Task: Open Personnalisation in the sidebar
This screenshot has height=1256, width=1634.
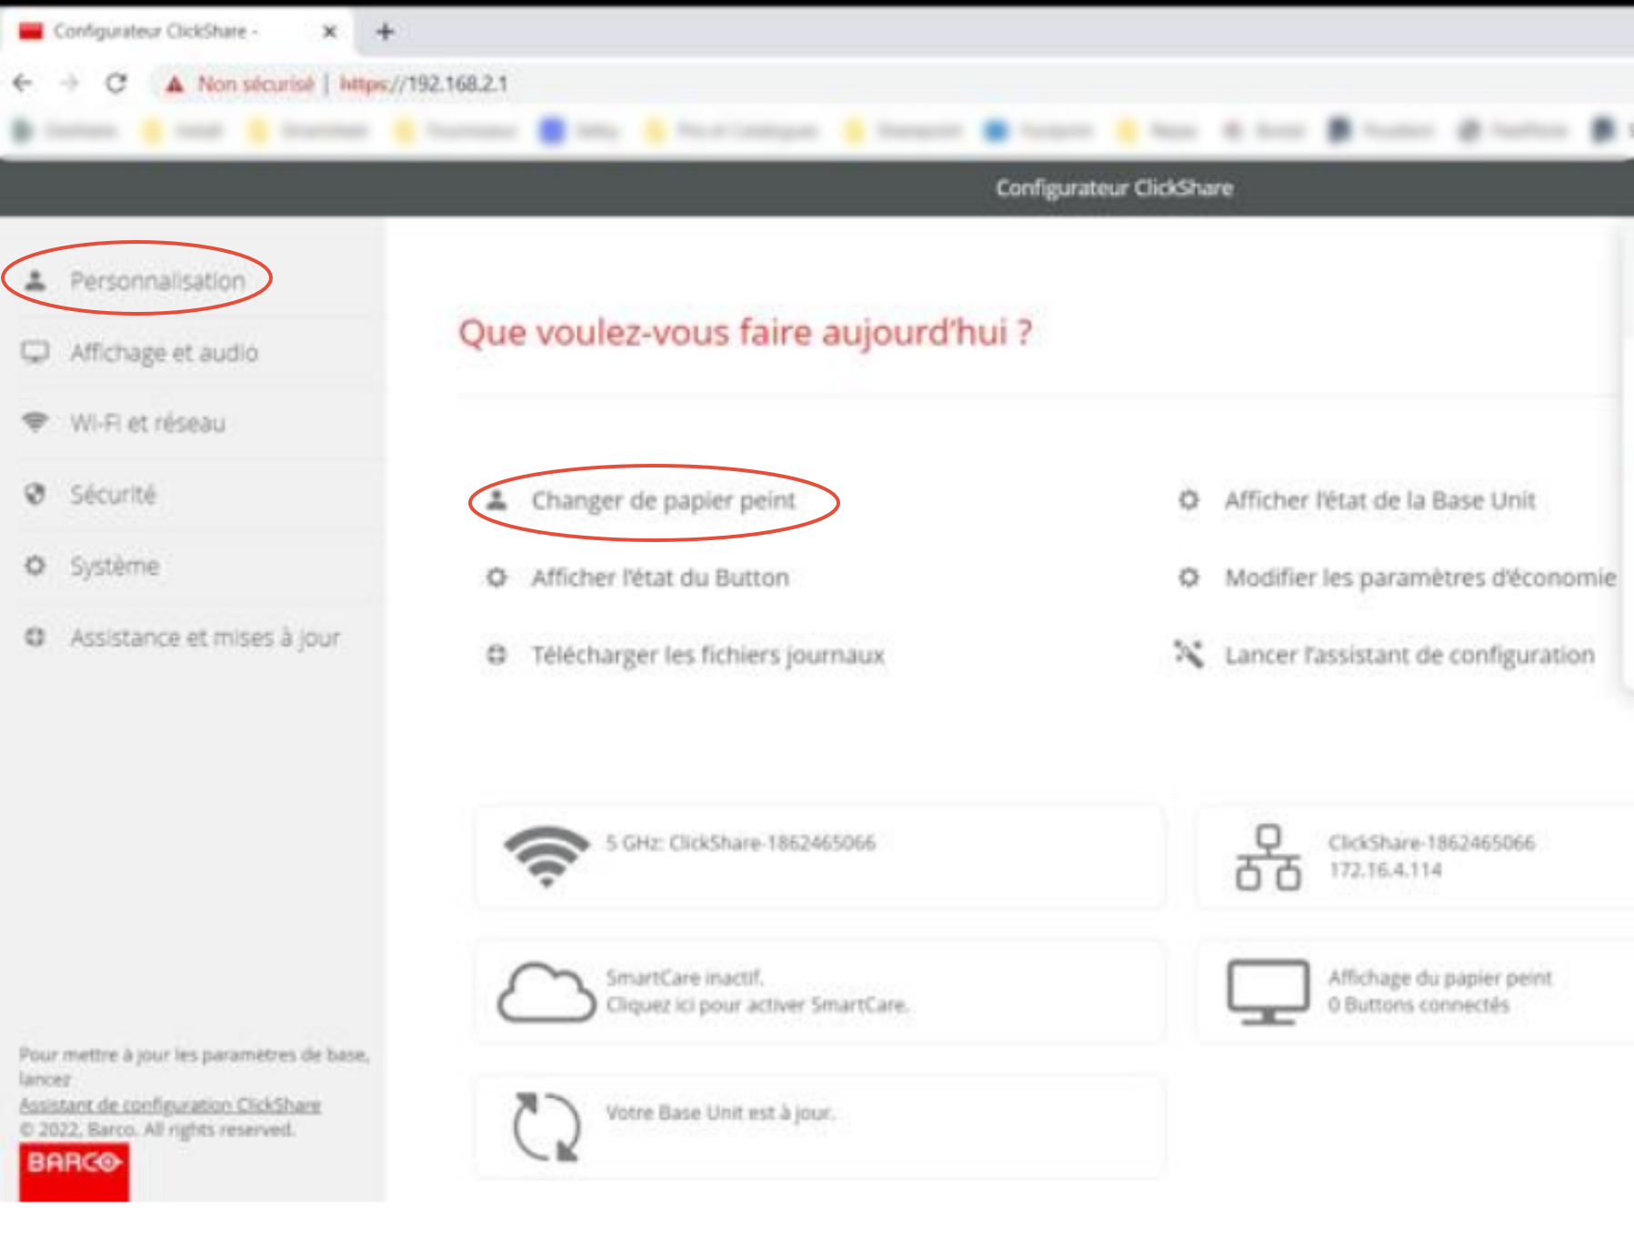Action: coord(157,280)
